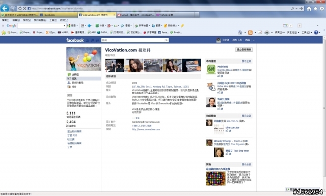Click the VicoVation profile picture with balloons
The height and width of the screenshot is (196, 326).
point(84,59)
